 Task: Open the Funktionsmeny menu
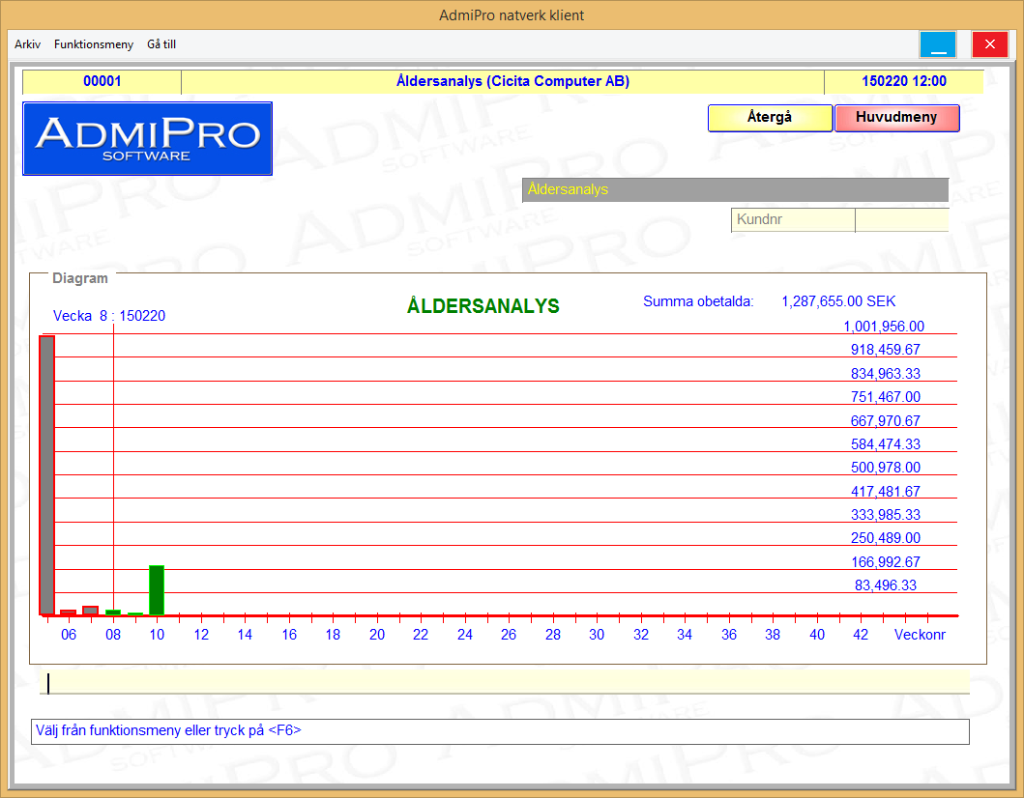(94, 44)
